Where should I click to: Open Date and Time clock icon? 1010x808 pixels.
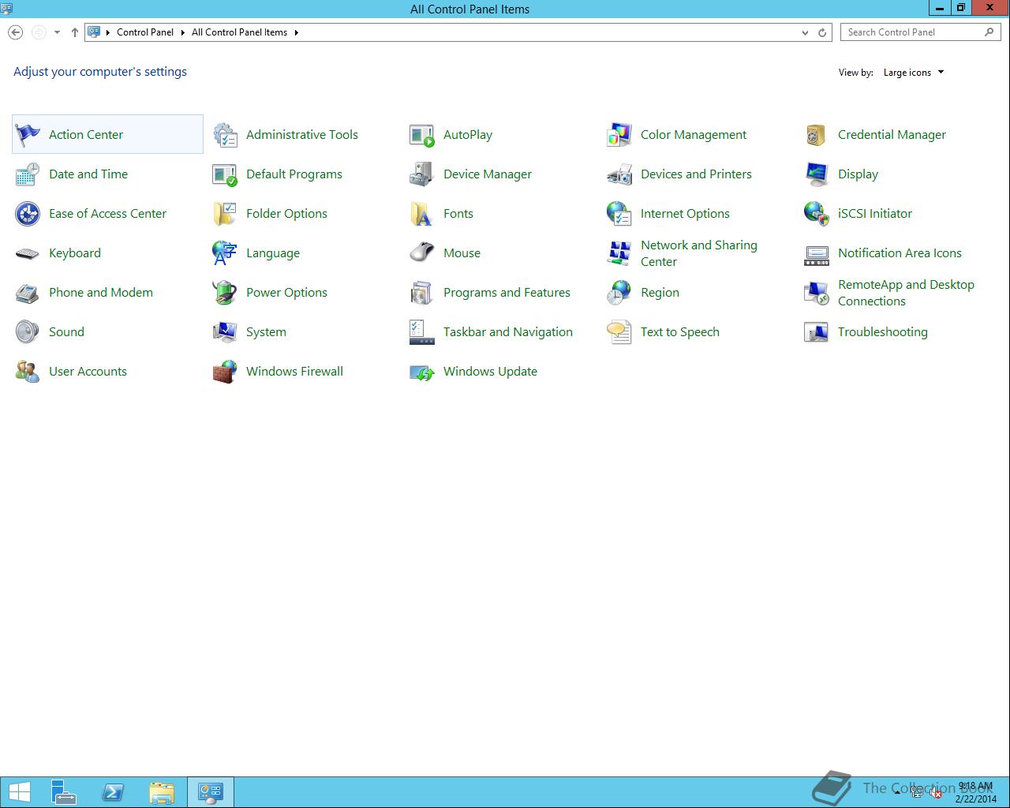pos(28,174)
